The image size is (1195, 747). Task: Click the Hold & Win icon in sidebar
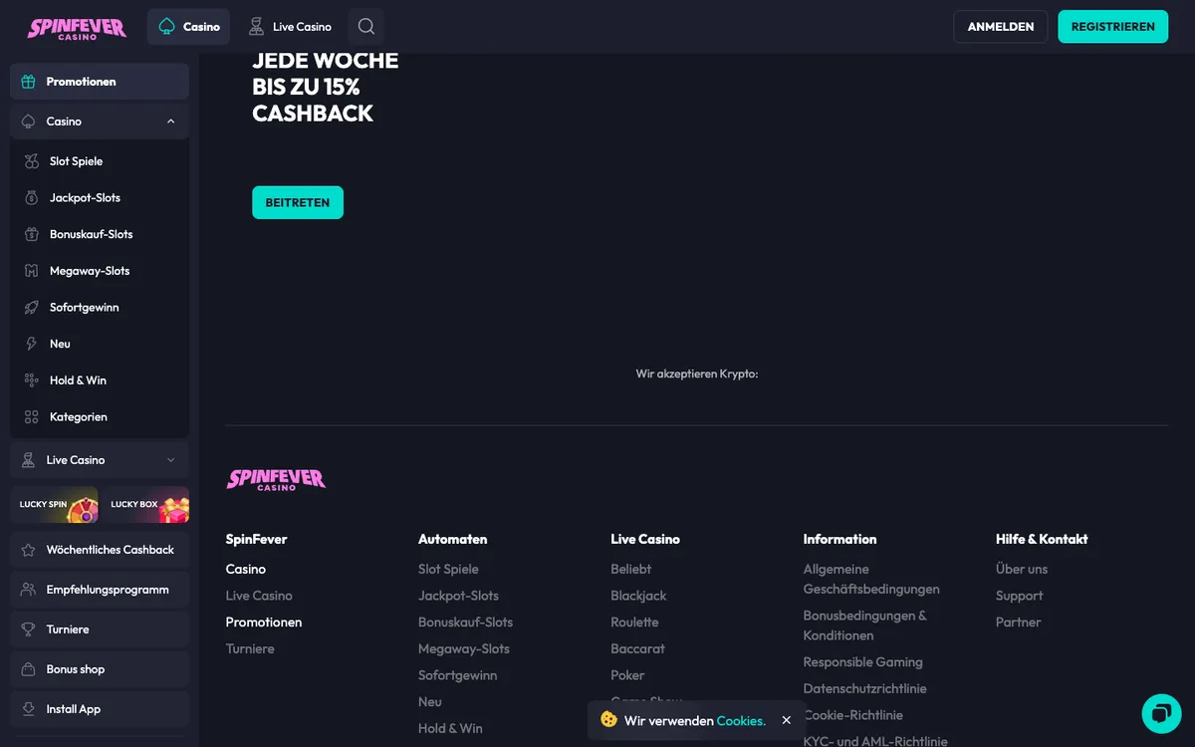point(32,380)
